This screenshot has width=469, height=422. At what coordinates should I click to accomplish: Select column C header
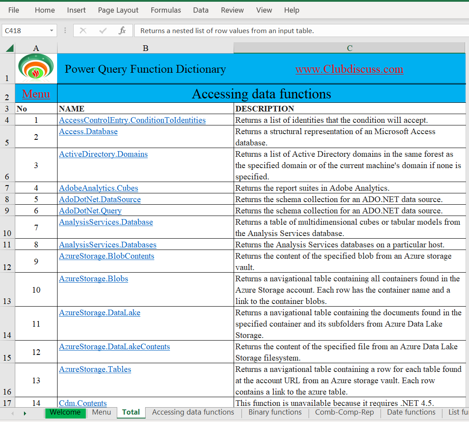coord(350,48)
